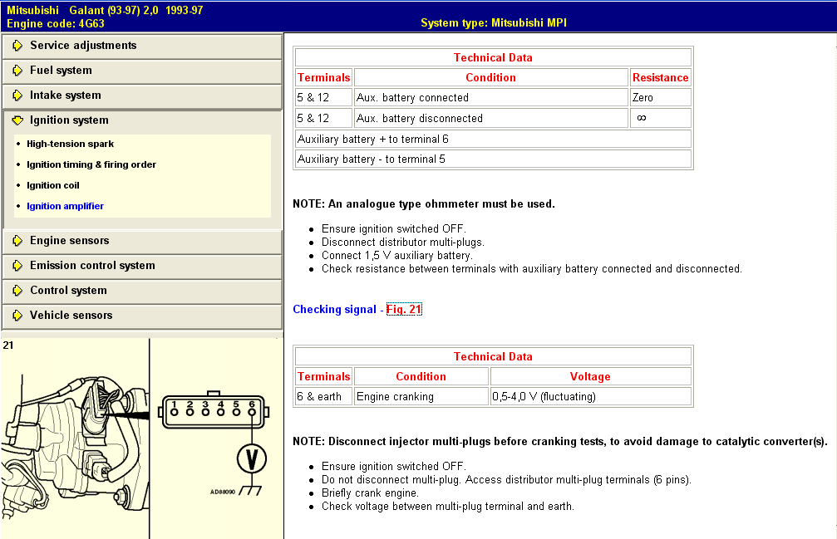Image resolution: width=837 pixels, height=539 pixels.
Task: Expand the Engine sensors section
Action: tap(142, 241)
